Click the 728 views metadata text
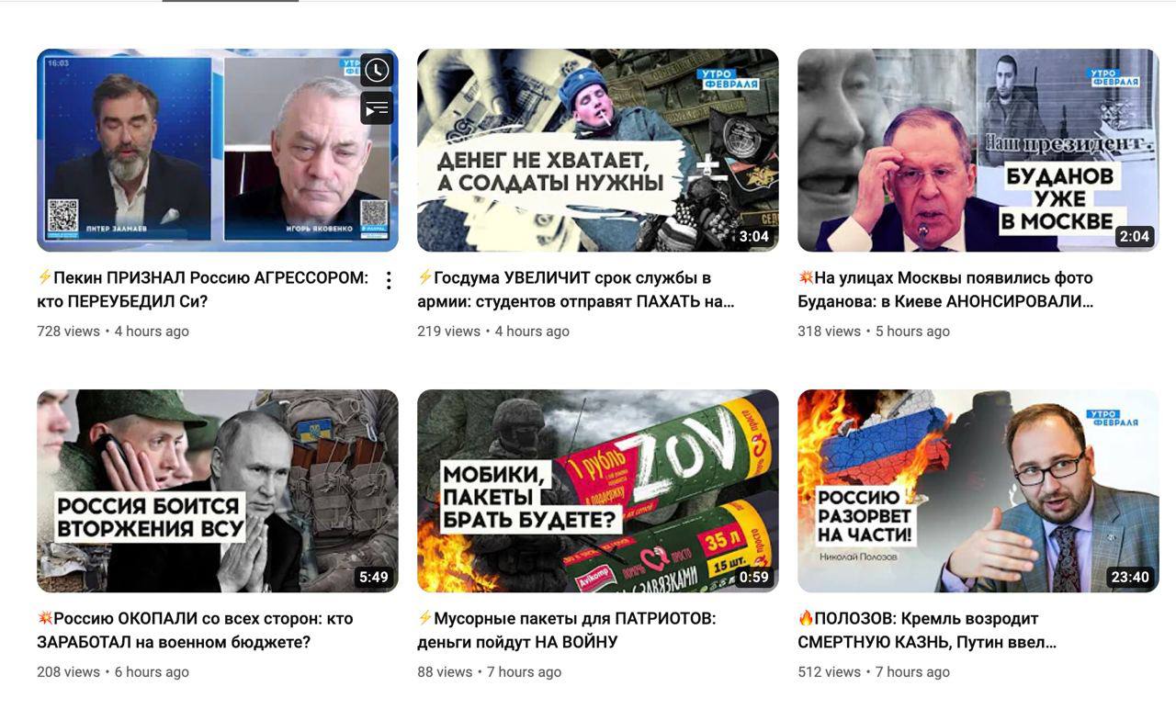 coord(68,331)
